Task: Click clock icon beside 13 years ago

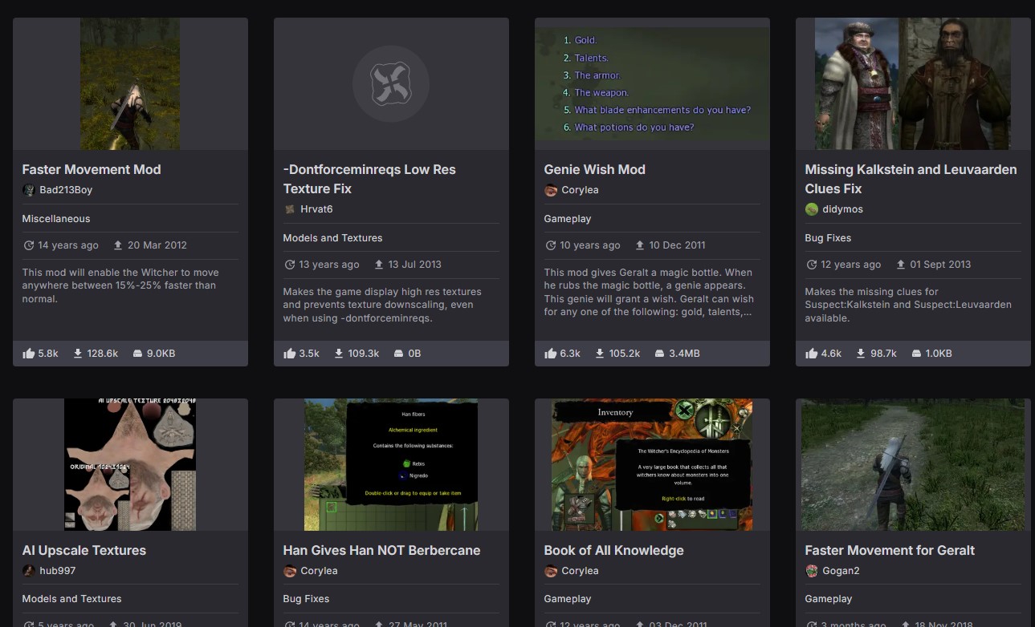Action: pos(290,265)
